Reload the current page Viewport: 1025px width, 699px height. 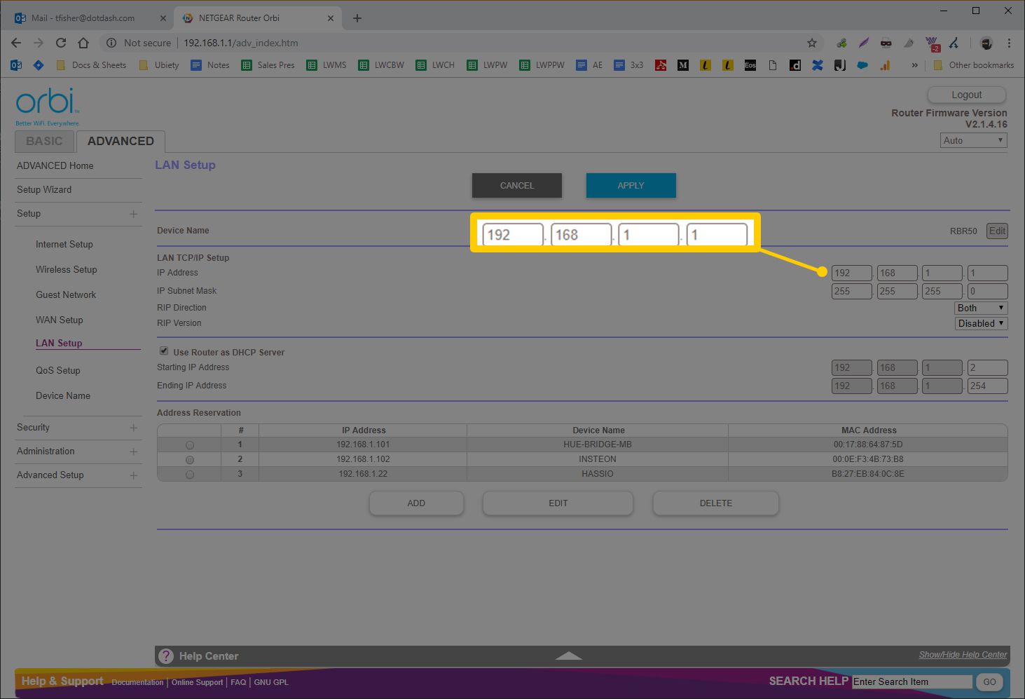click(x=61, y=43)
